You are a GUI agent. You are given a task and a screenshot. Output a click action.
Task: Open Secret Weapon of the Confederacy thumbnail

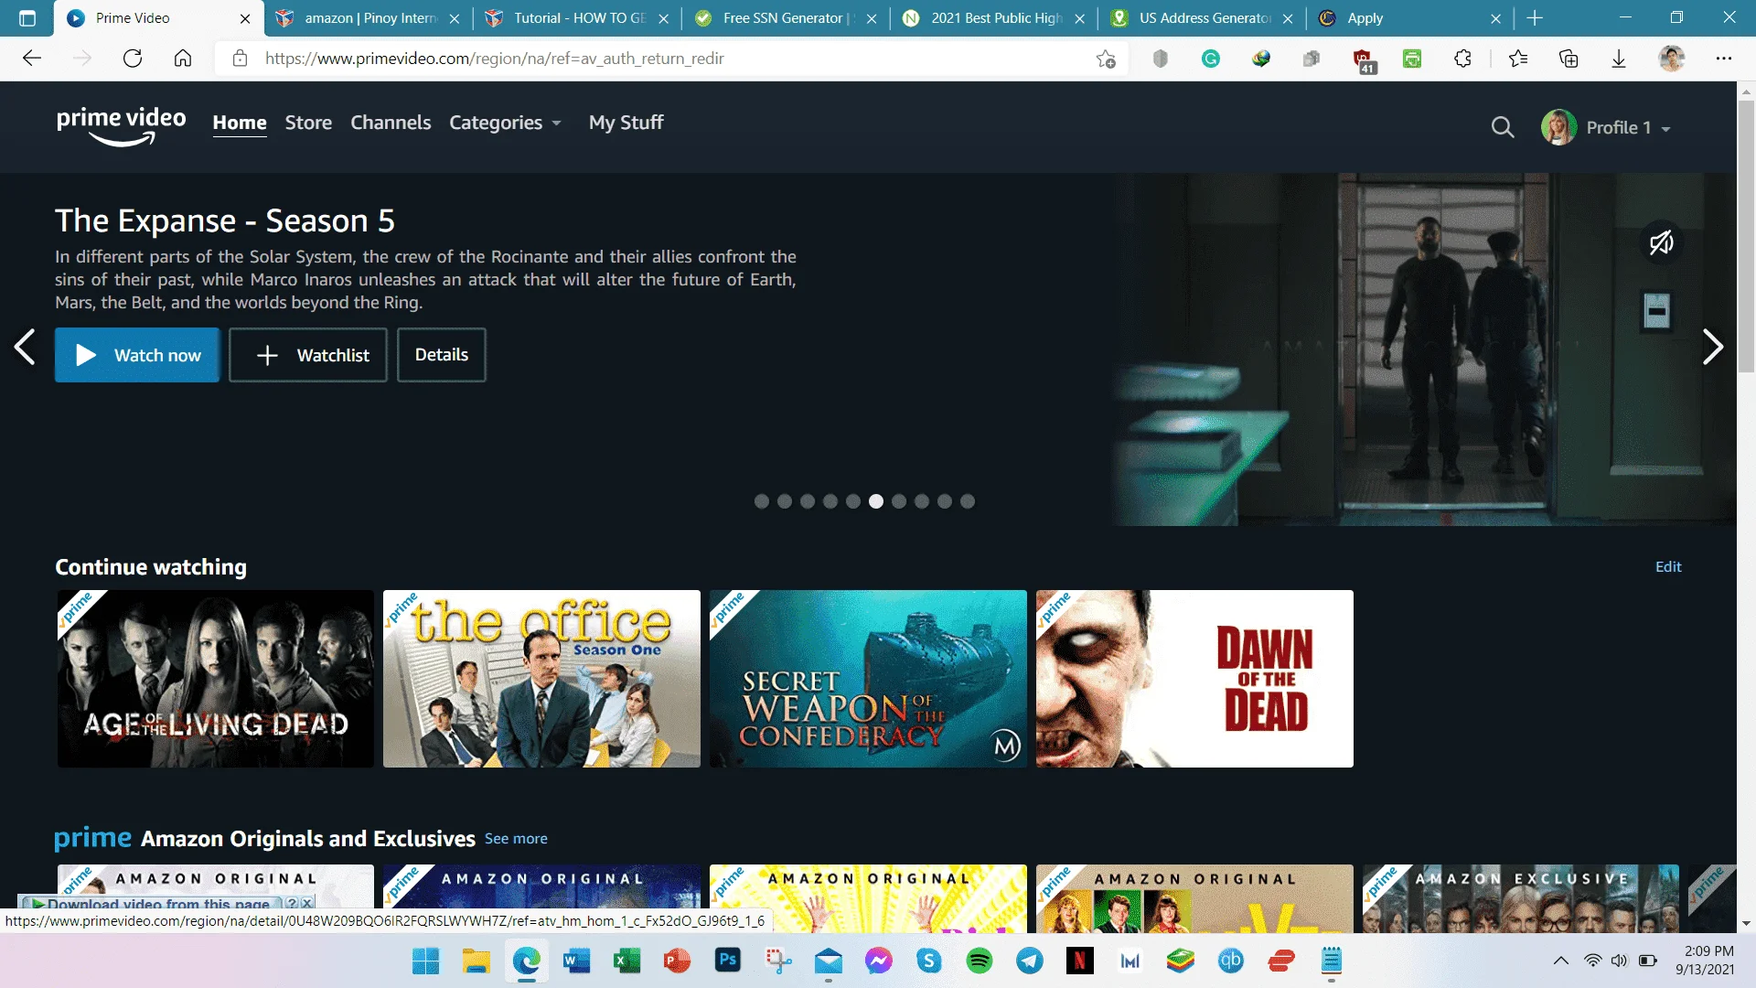[x=868, y=679]
